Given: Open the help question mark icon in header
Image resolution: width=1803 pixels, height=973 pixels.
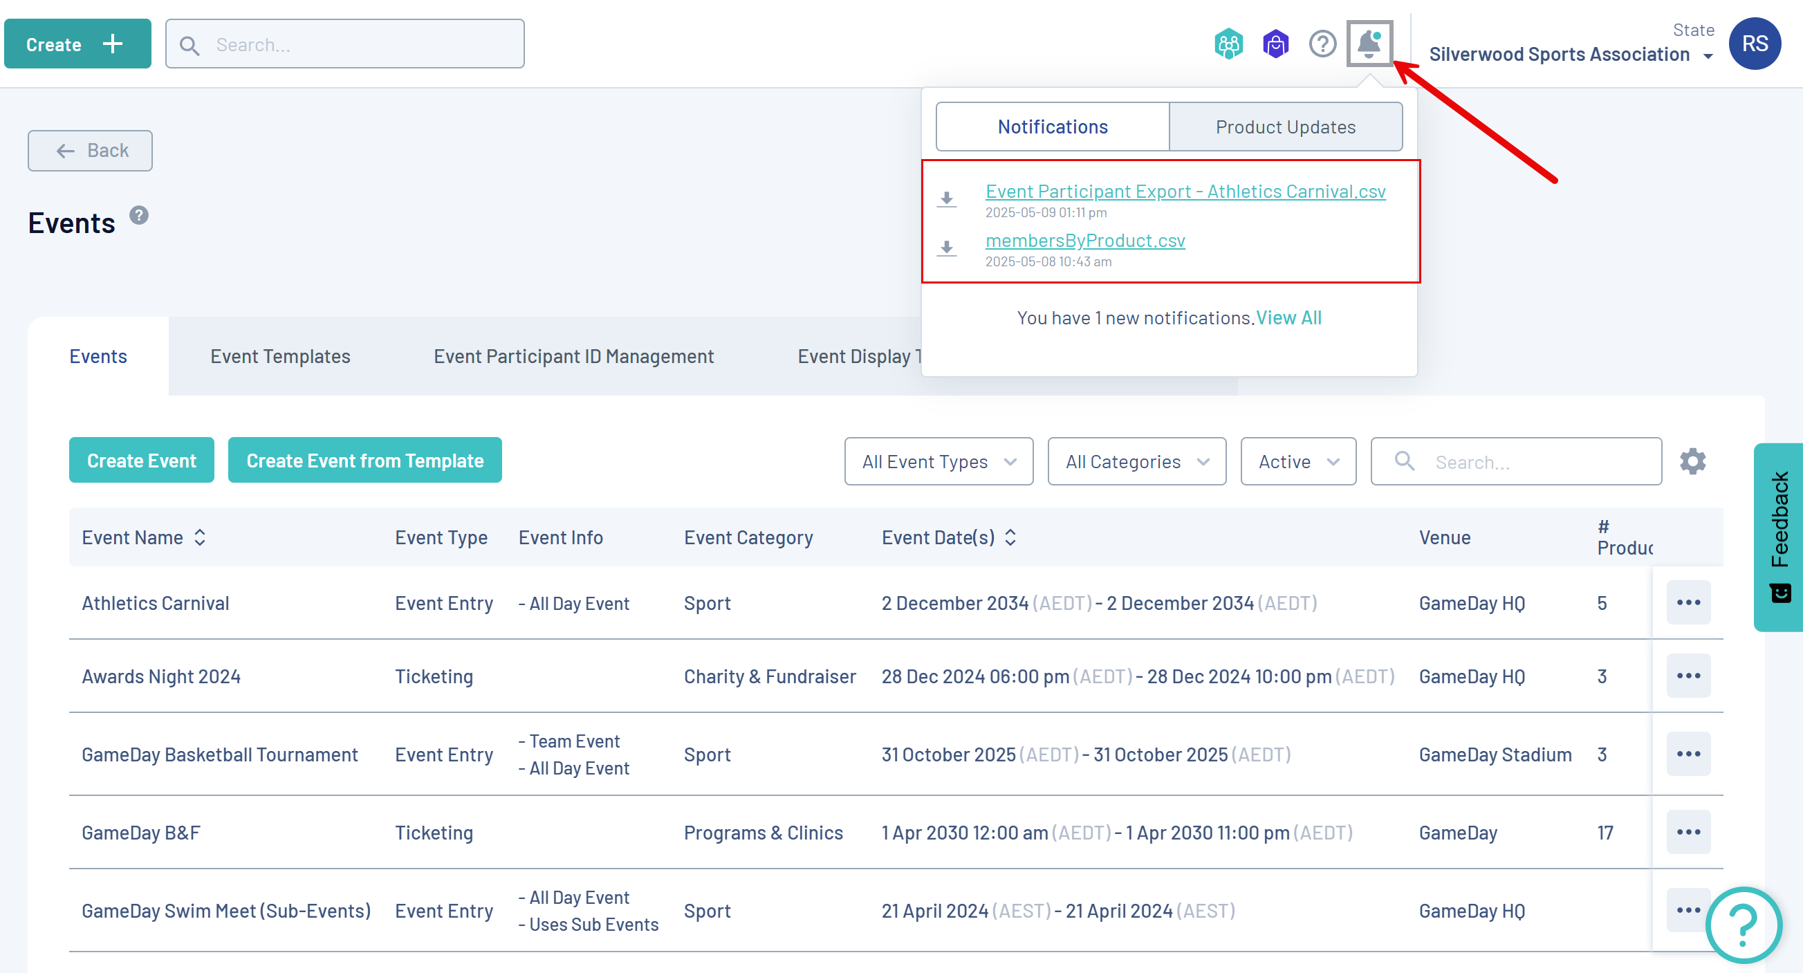Looking at the screenshot, I should 1322,44.
